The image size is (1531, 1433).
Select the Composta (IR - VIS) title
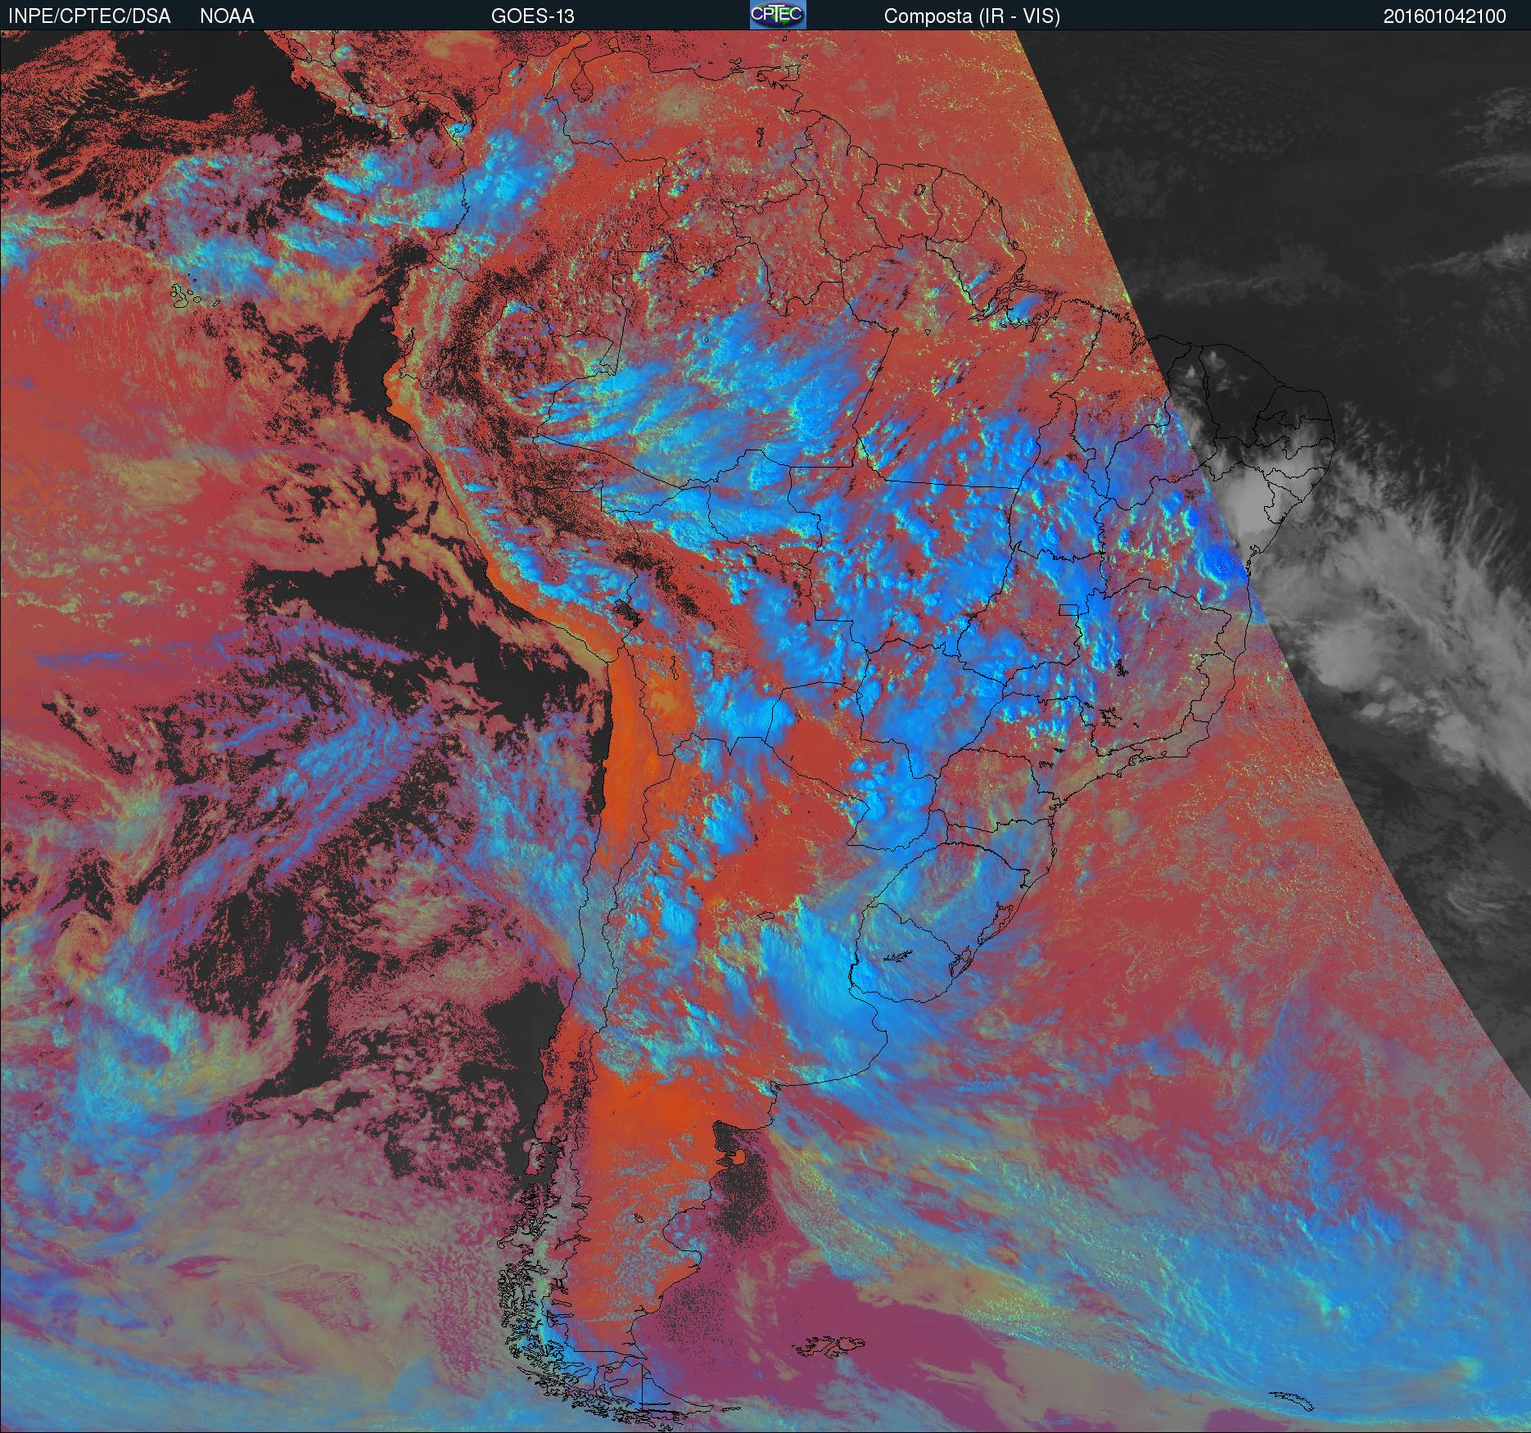click(972, 16)
